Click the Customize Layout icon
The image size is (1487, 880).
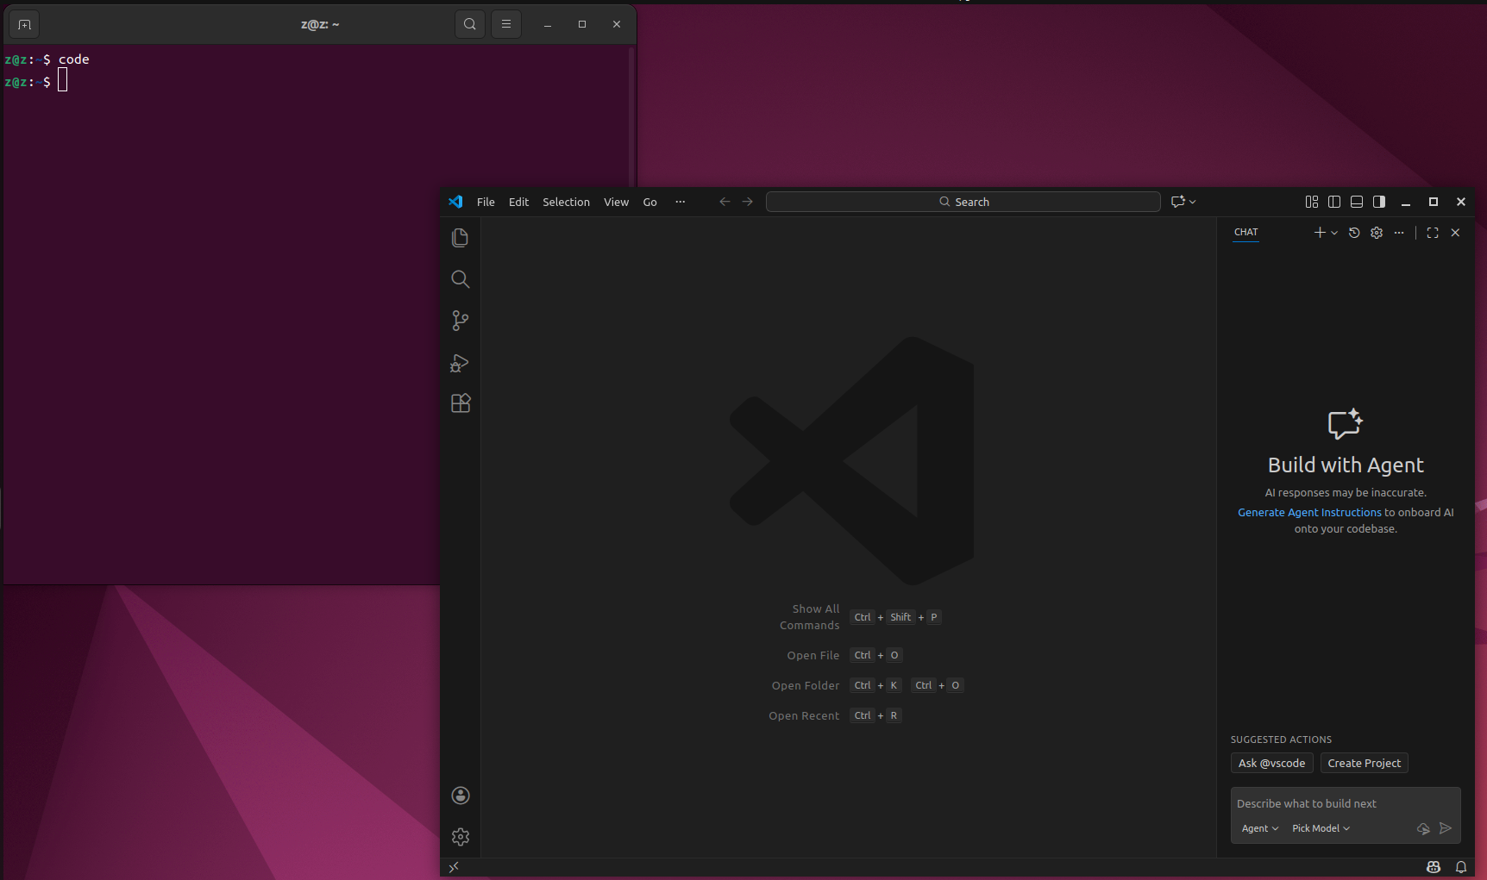(1312, 202)
